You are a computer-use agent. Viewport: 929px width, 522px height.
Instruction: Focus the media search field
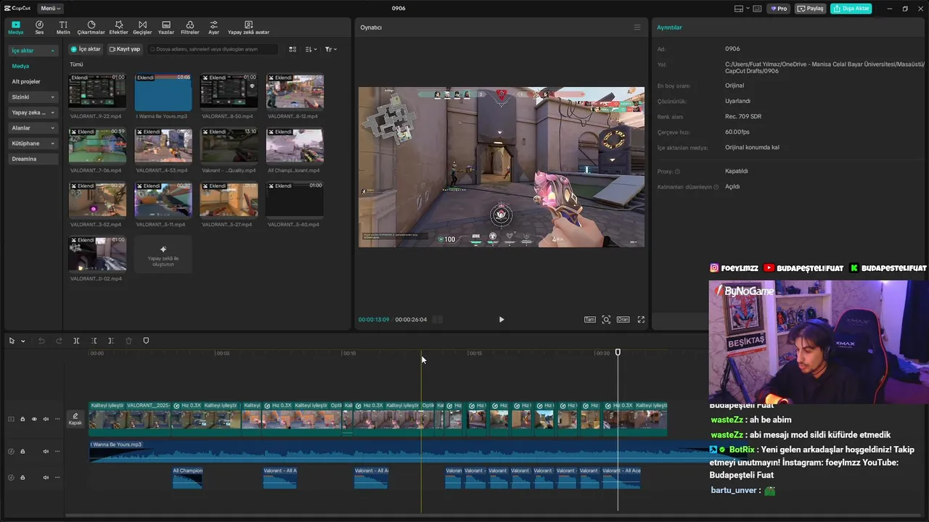(212, 49)
